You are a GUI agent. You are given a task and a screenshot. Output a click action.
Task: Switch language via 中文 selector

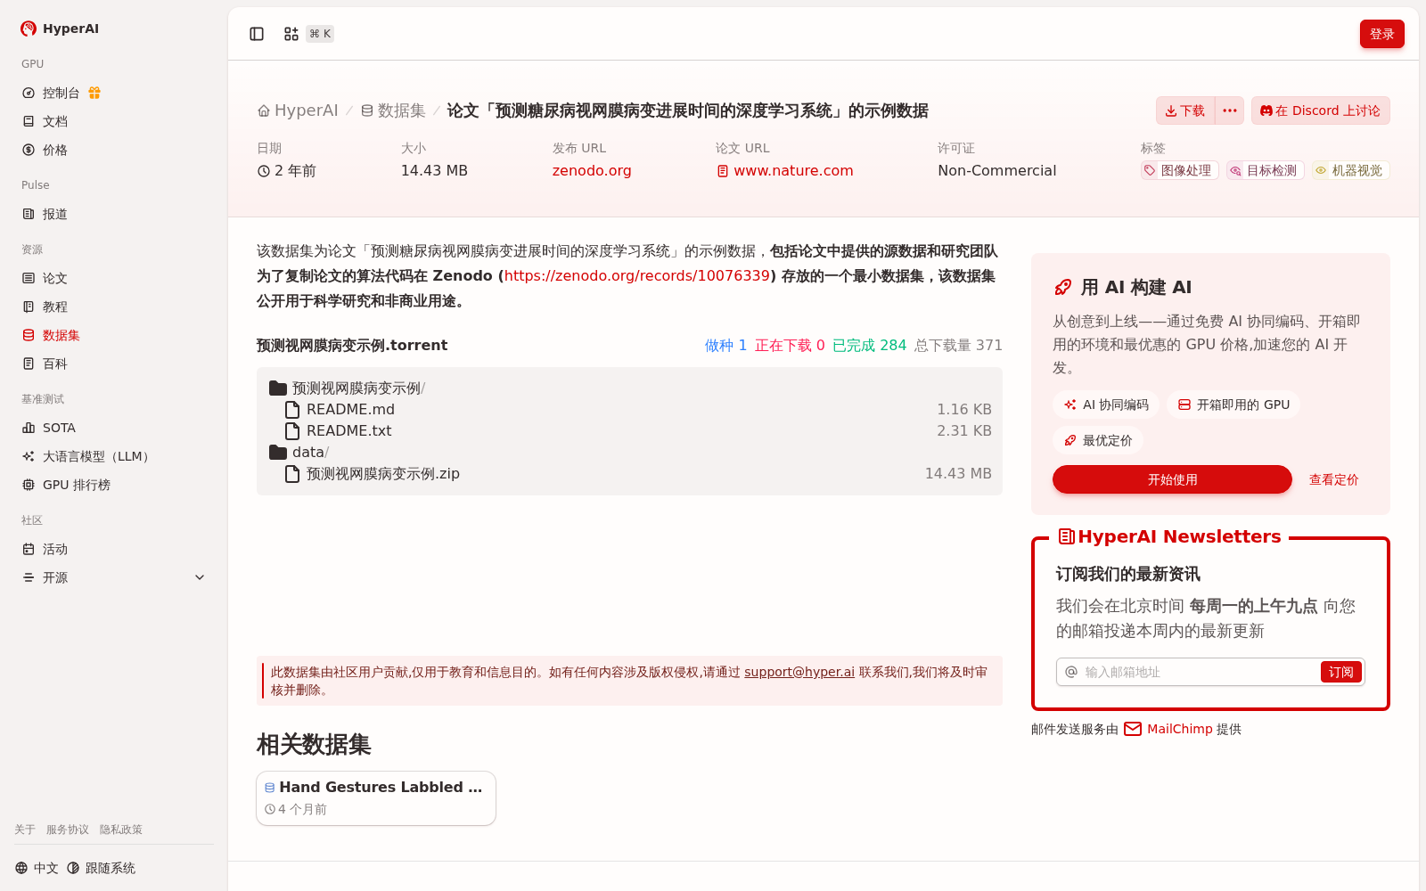[37, 868]
